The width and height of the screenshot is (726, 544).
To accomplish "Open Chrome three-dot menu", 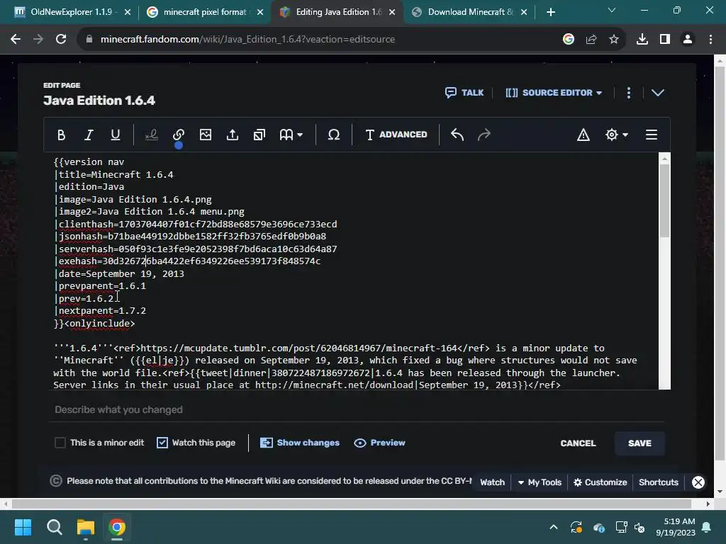I will pyautogui.click(x=710, y=40).
